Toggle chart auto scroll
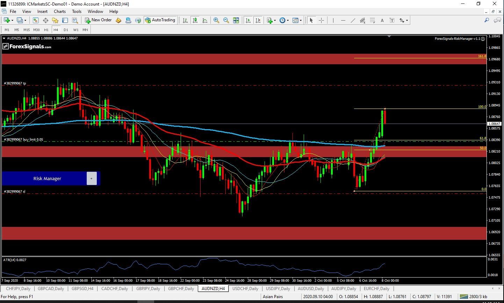504x303 pixels. click(248, 20)
